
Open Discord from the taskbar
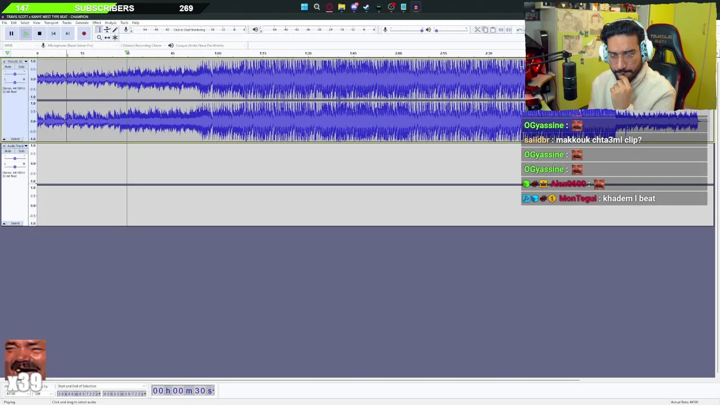354,7
